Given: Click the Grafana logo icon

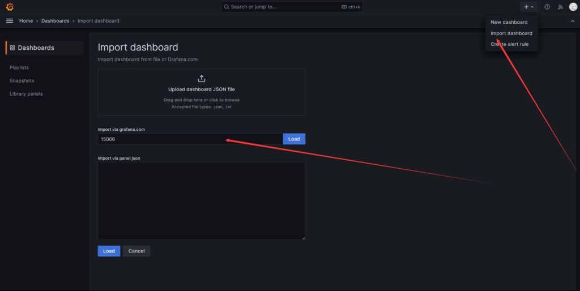Looking at the screenshot, I should click(x=10, y=7).
